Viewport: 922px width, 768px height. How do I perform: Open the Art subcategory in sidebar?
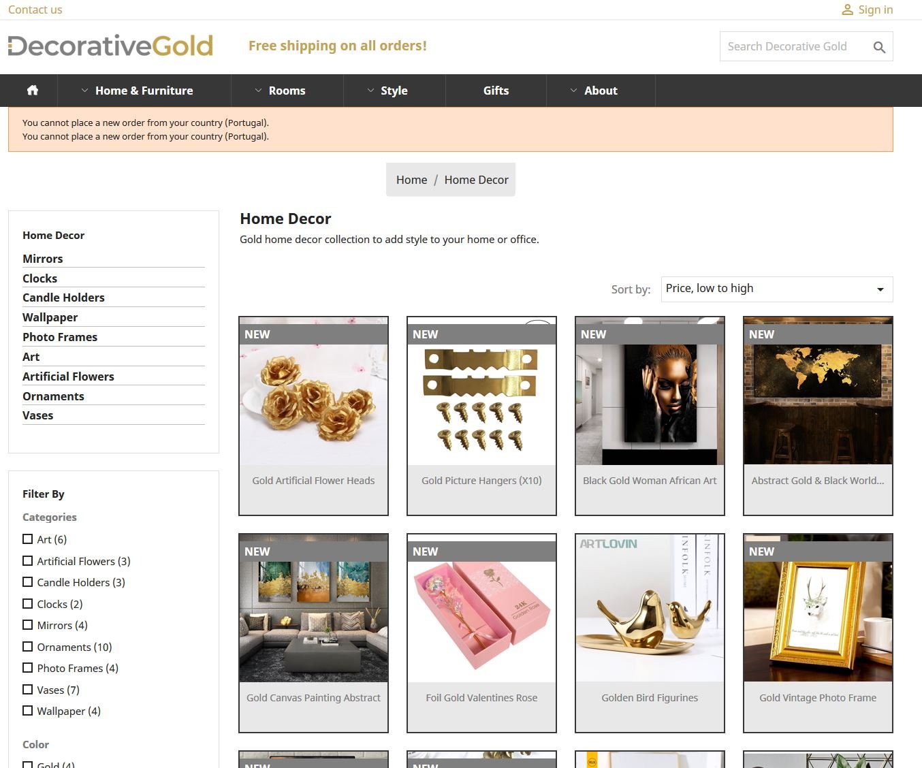pos(31,357)
